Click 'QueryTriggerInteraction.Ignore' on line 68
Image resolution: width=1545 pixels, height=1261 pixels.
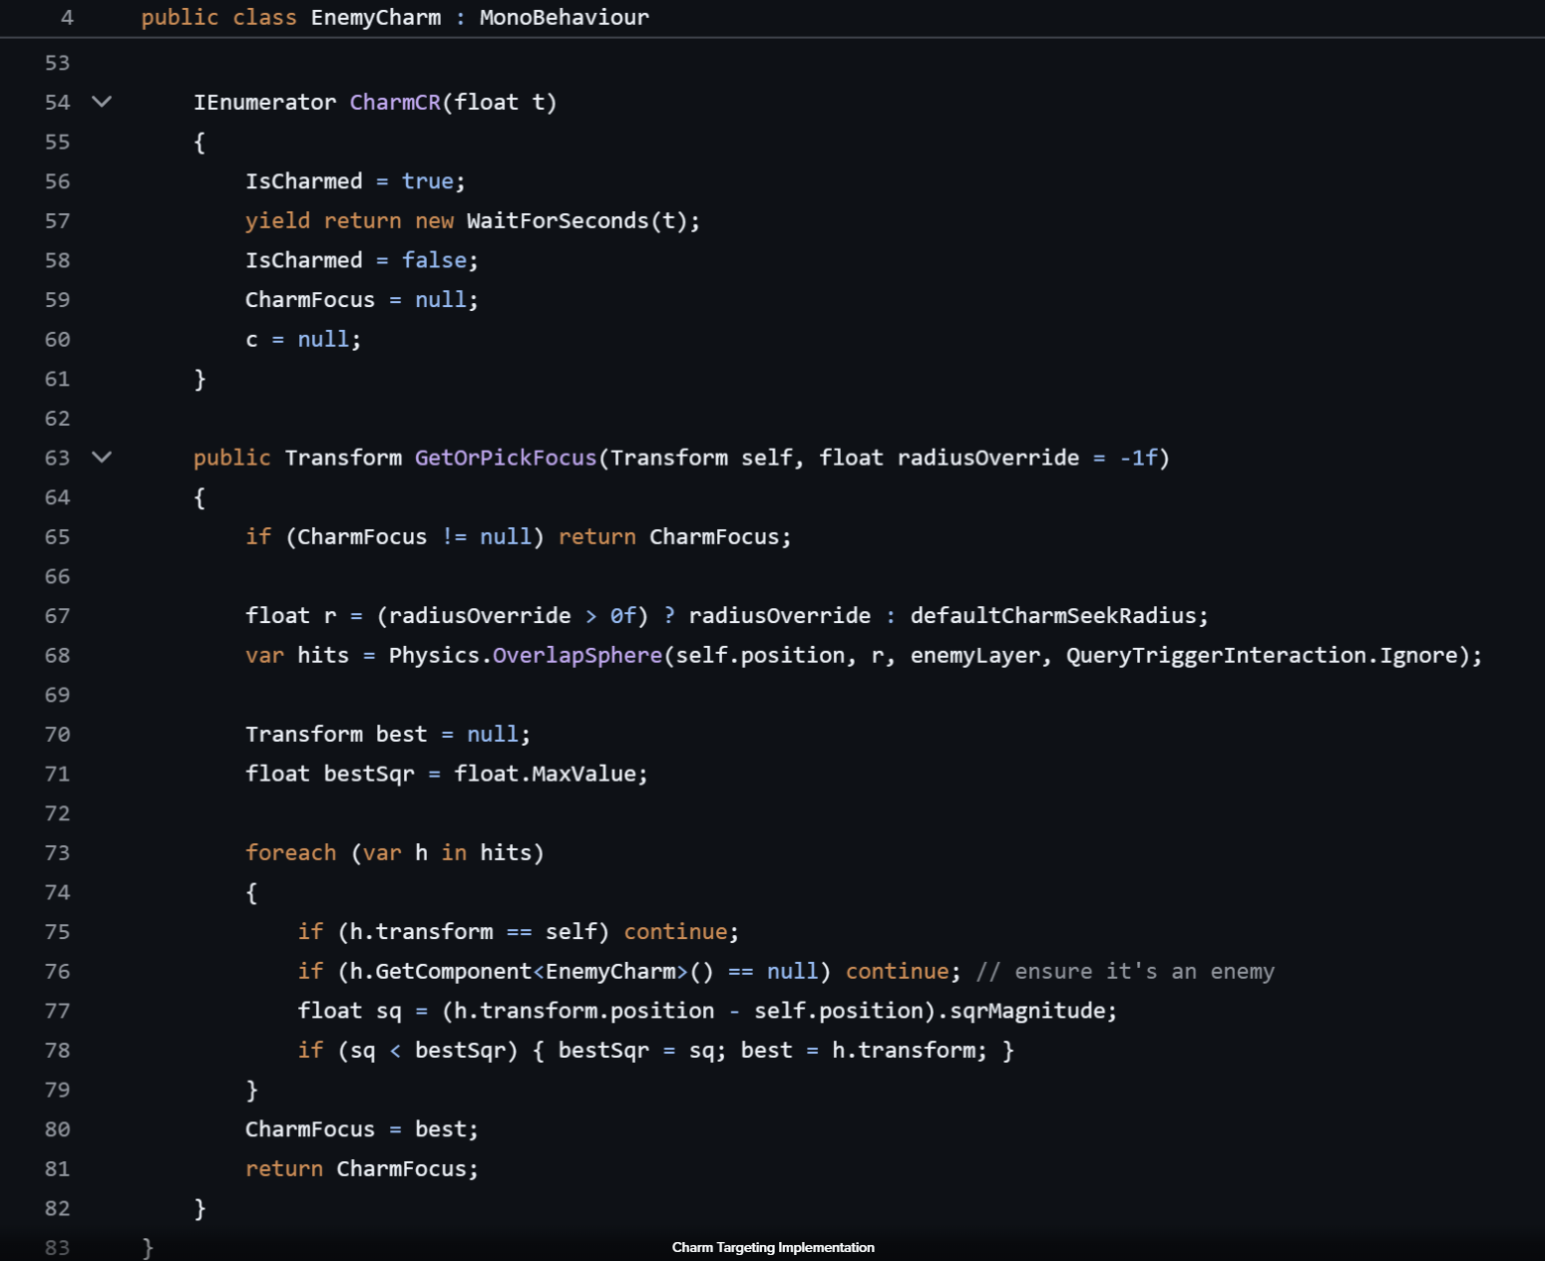(1262, 655)
